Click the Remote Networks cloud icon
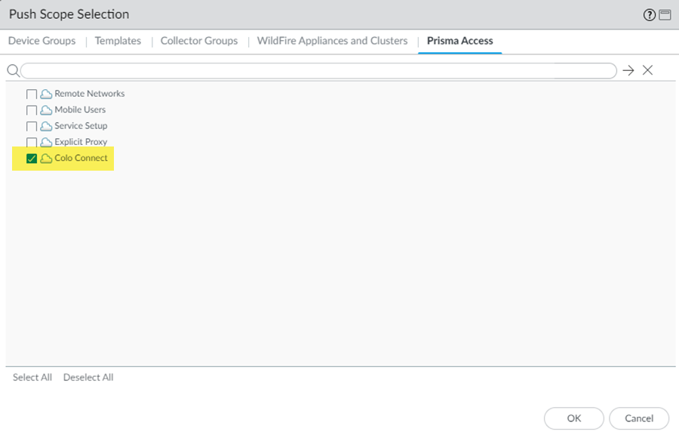The height and width of the screenshot is (441, 679). click(x=46, y=94)
